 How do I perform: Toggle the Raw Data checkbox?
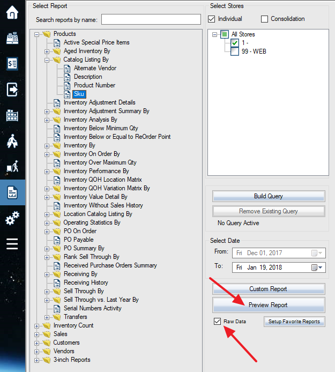click(217, 322)
